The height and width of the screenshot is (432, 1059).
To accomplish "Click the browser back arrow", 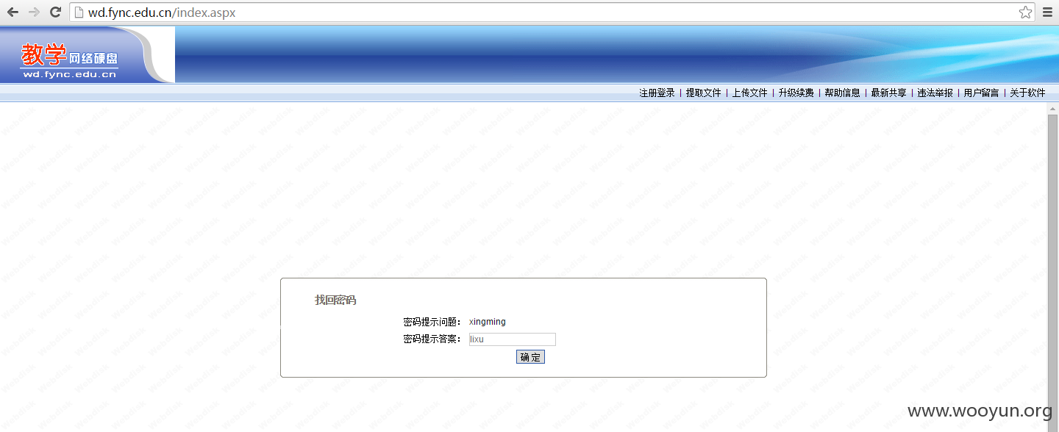I will coord(13,12).
